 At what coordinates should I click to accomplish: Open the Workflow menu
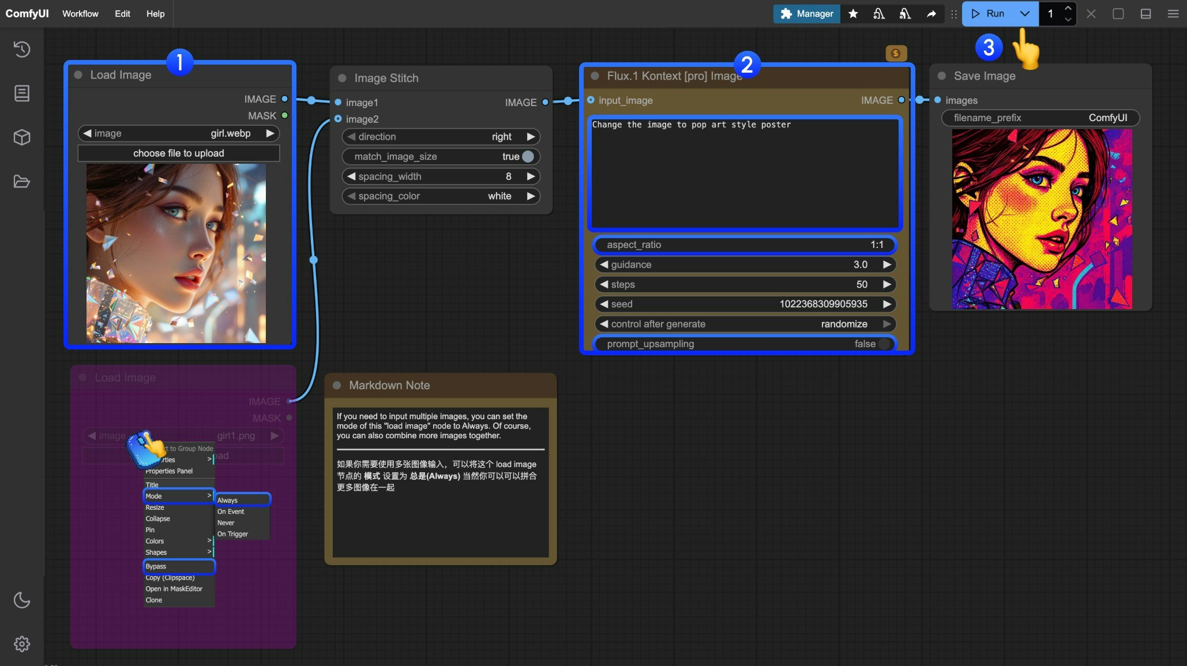click(80, 14)
